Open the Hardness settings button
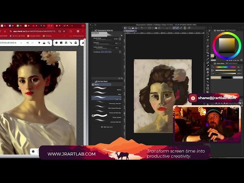Viewport: 244px width, 183px height. tap(120, 52)
